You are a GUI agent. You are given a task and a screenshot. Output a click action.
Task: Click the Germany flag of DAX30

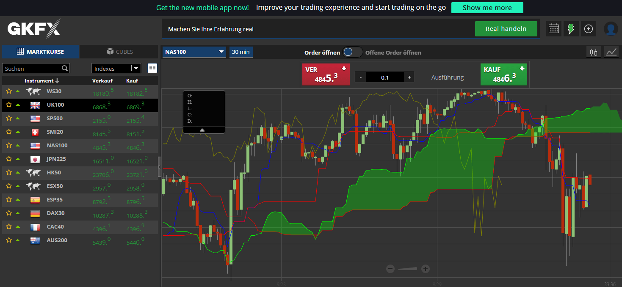click(35, 213)
